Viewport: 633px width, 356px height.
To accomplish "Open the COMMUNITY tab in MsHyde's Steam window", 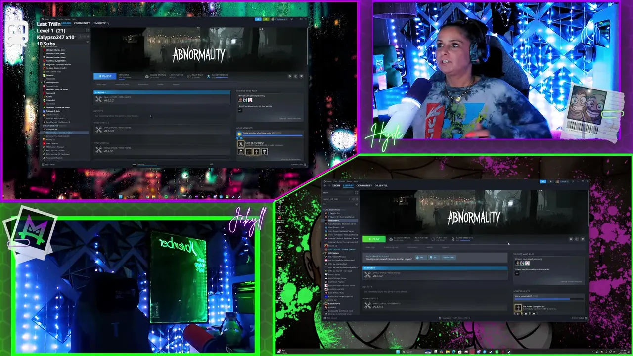I will pos(82,23).
